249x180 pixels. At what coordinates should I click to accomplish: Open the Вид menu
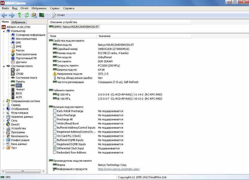(x=15, y=8)
